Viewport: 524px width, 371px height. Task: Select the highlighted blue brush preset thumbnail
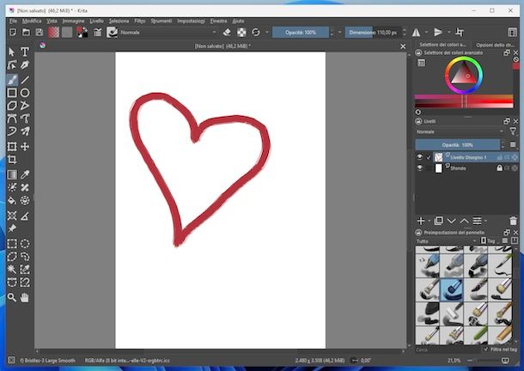coord(453,289)
